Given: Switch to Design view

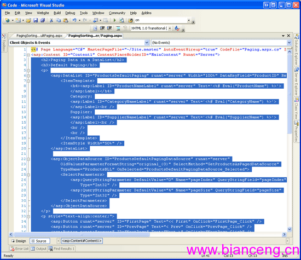Looking at the screenshot, I should (x=19, y=241).
